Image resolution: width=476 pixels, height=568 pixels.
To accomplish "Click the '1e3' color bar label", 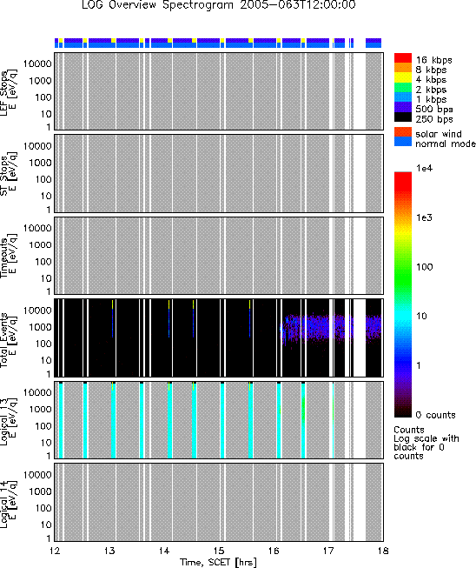I will 424,217.
